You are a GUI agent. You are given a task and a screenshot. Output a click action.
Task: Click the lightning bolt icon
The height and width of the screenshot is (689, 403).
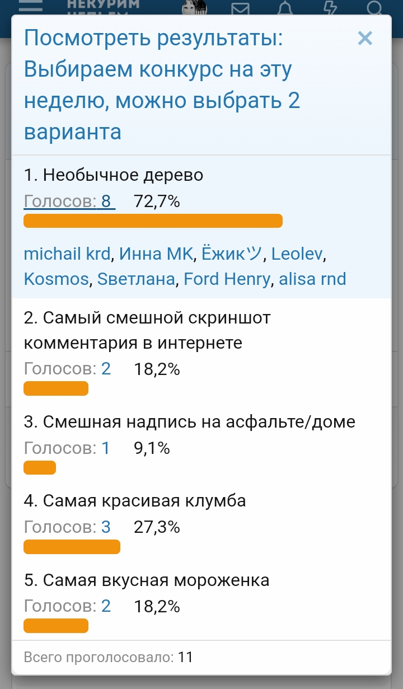point(331,7)
